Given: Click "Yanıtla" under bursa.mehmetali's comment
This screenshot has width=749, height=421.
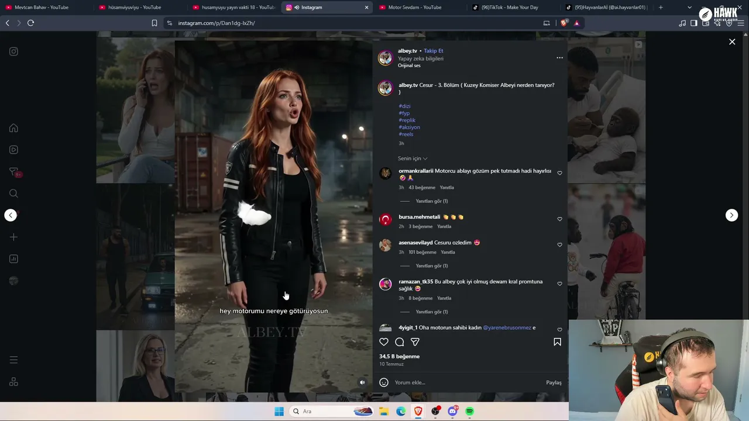Looking at the screenshot, I should (x=444, y=226).
